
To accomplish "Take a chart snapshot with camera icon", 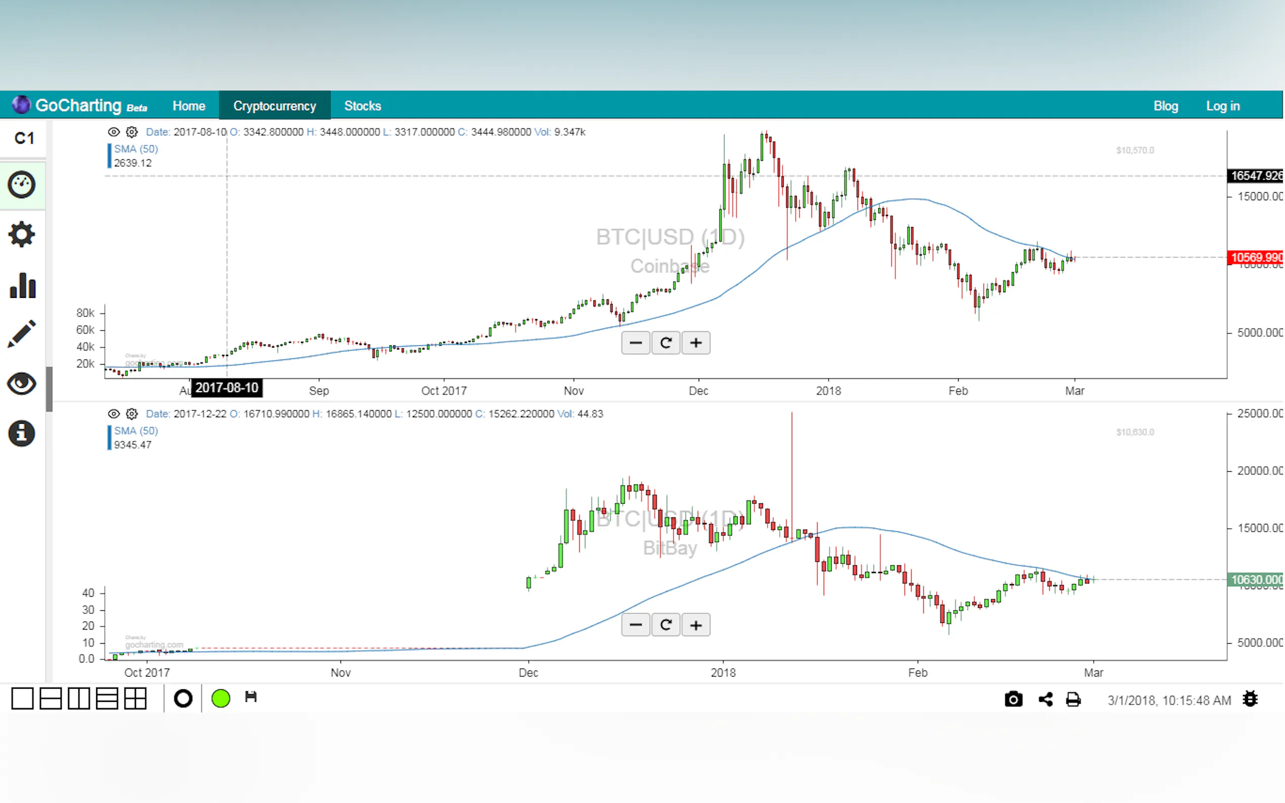I will click(1013, 699).
